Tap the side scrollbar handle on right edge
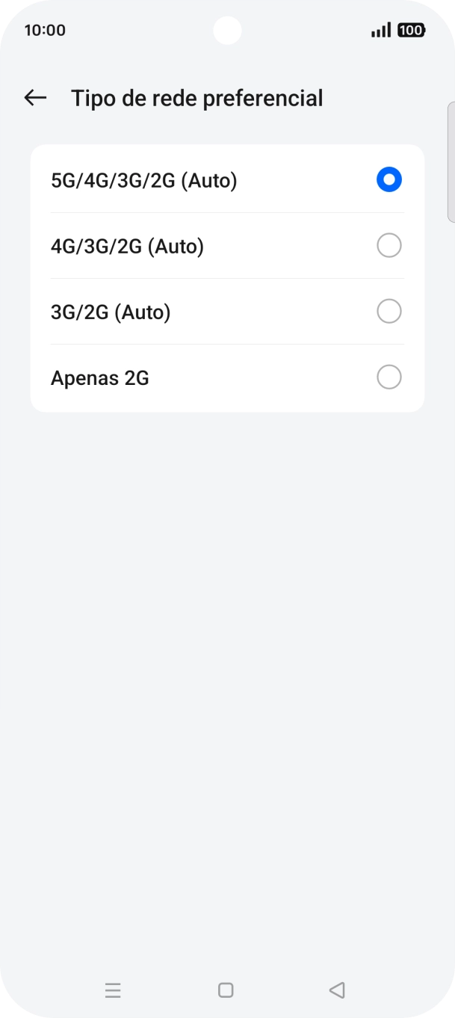 tap(451, 161)
